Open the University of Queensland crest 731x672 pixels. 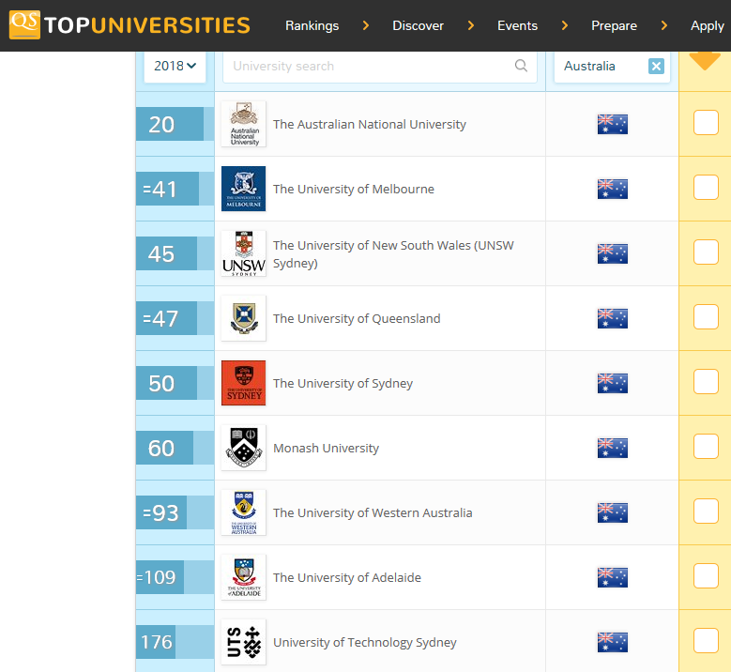tap(243, 318)
